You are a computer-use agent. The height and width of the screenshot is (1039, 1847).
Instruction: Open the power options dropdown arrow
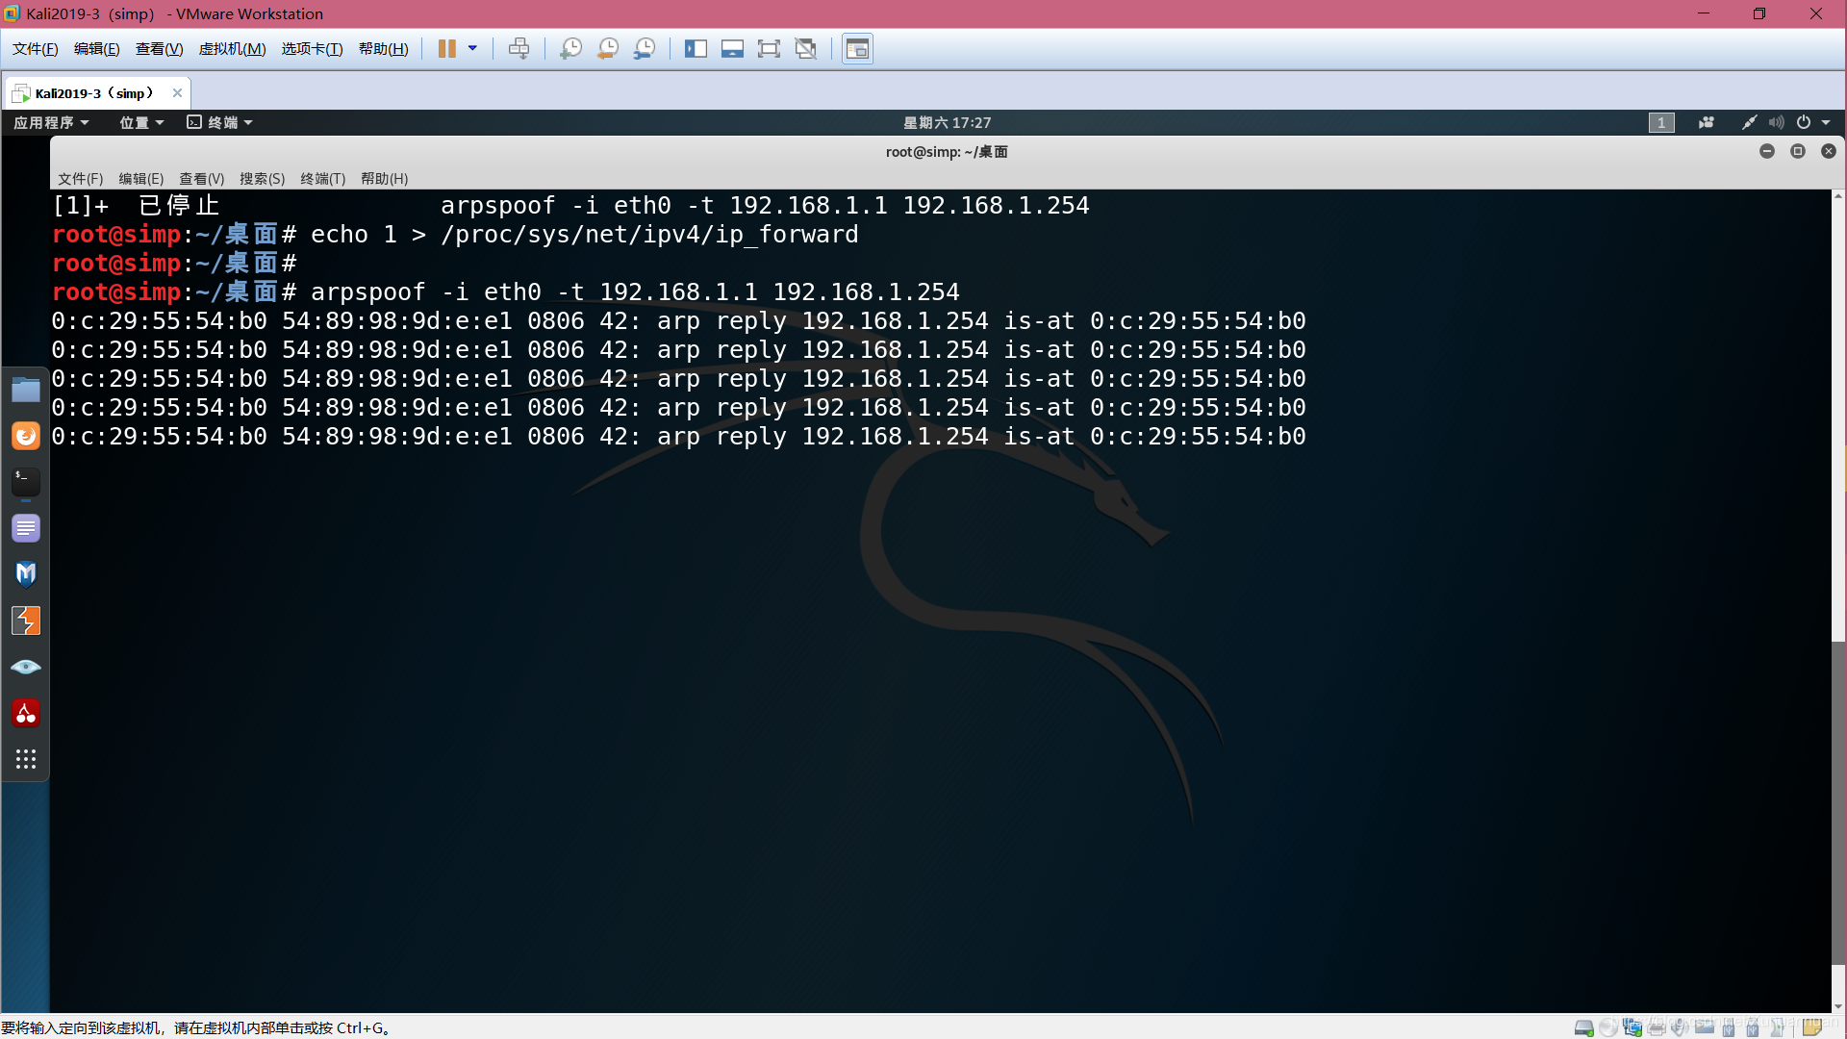pyautogui.click(x=472, y=49)
